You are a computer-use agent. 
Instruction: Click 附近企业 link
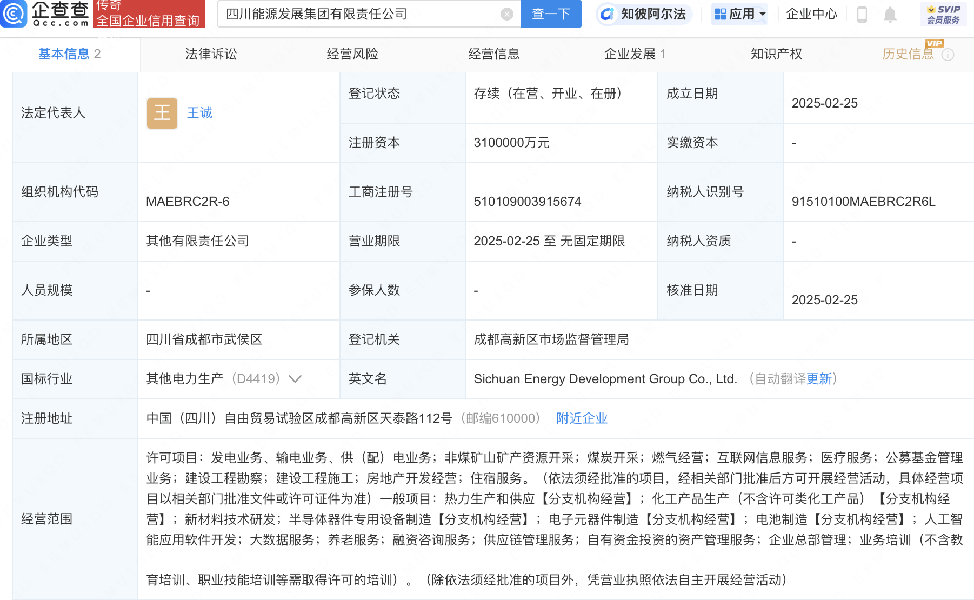click(x=582, y=418)
